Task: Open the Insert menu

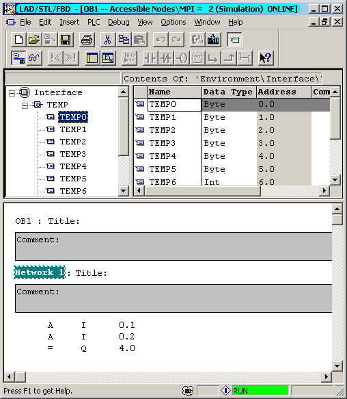Action: [70, 22]
